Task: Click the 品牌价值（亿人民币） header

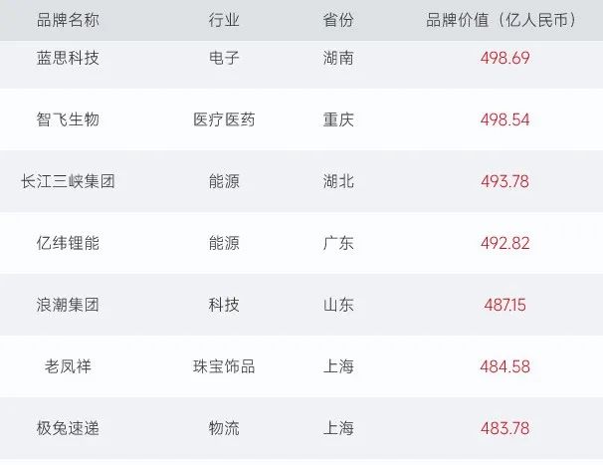Action: coord(504,20)
